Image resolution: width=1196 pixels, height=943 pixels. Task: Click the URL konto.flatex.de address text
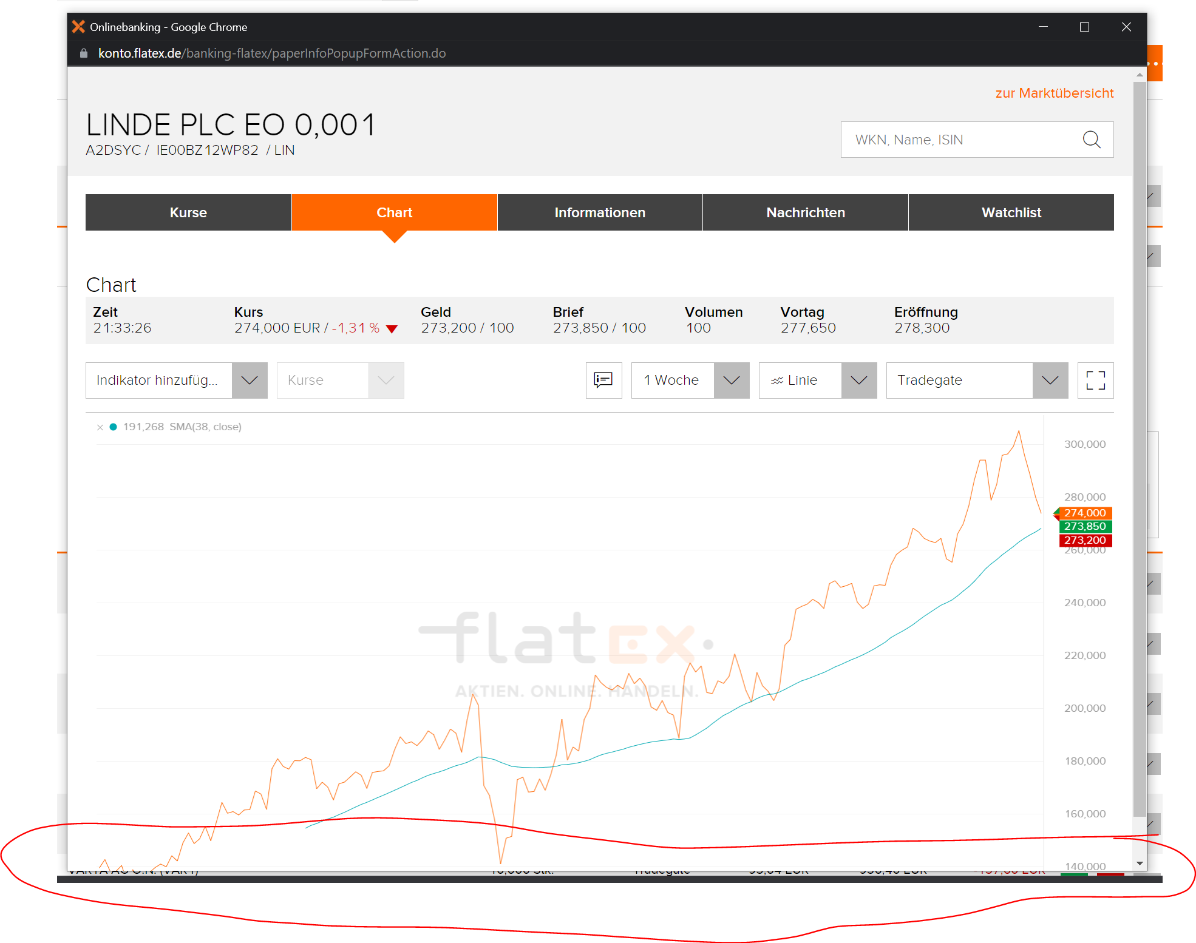pos(272,53)
